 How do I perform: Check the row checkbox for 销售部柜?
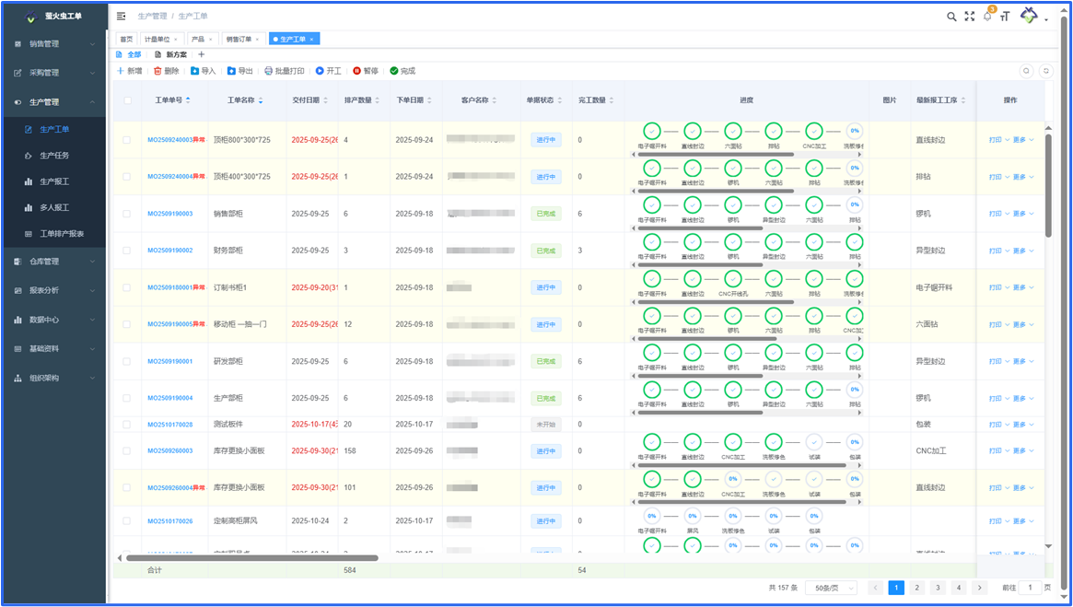(127, 214)
